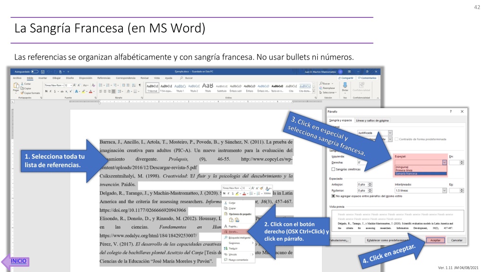Click the INICIO link on the slide
This screenshot has height=272, width=484.
click(18, 261)
